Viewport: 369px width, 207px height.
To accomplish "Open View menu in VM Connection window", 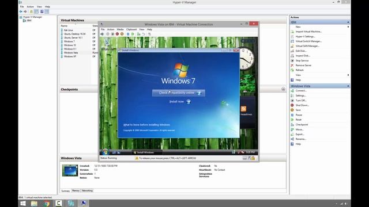I will 142,29.
